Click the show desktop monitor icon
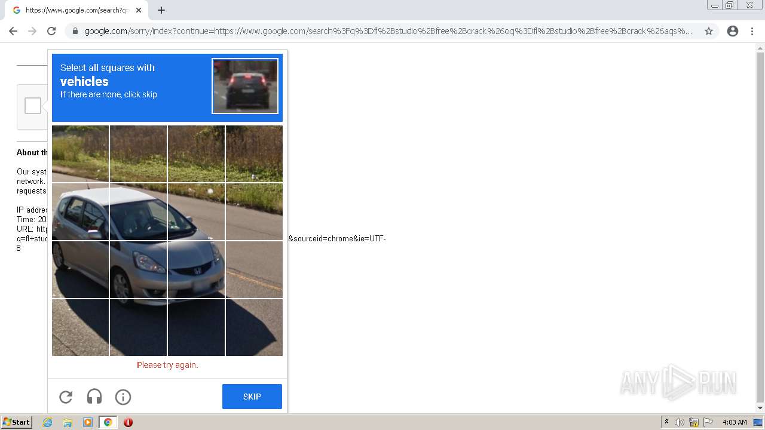Image resolution: width=765 pixels, height=430 pixels. 758,422
